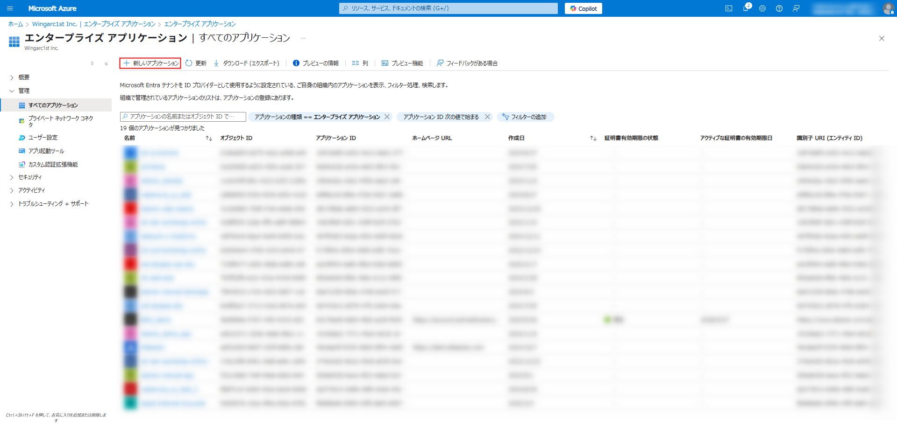Sort by 作成日 column arrows
This screenshot has height=425, width=897.
593,138
